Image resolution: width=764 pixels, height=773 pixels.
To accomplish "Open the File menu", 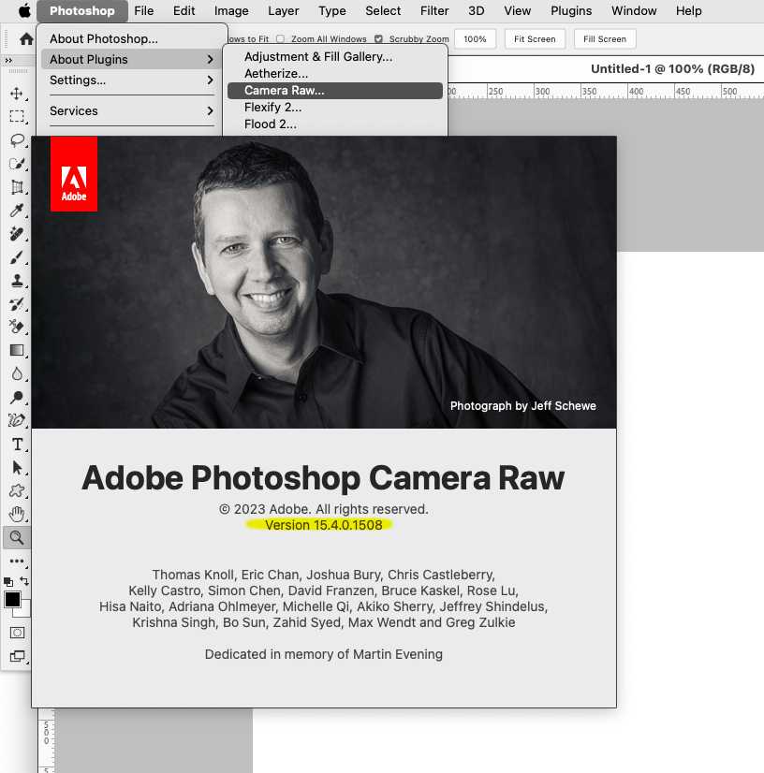I will click(x=143, y=11).
